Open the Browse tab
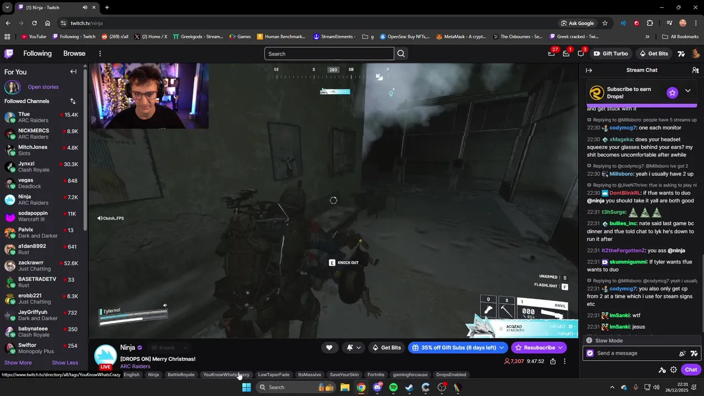The height and width of the screenshot is (396, 704). click(x=74, y=53)
